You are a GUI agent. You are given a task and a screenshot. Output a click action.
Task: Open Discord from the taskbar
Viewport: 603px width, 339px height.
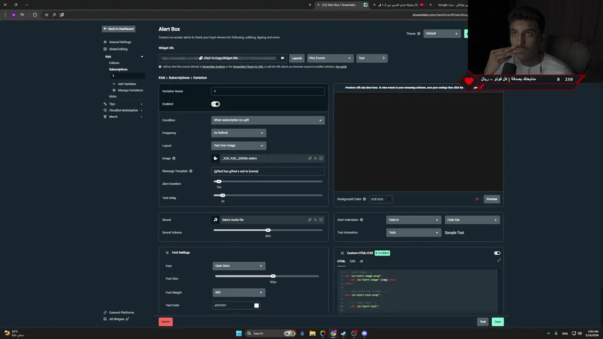(365, 333)
